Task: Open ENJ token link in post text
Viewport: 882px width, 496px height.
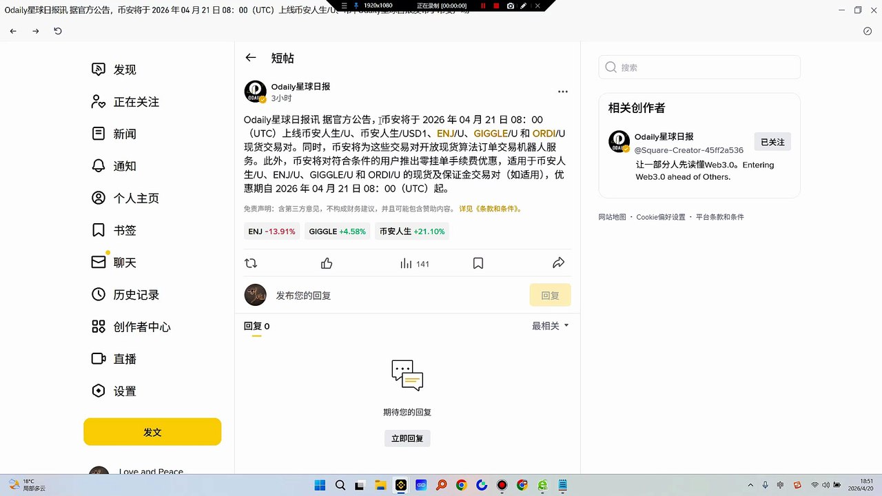Action: 446,133
